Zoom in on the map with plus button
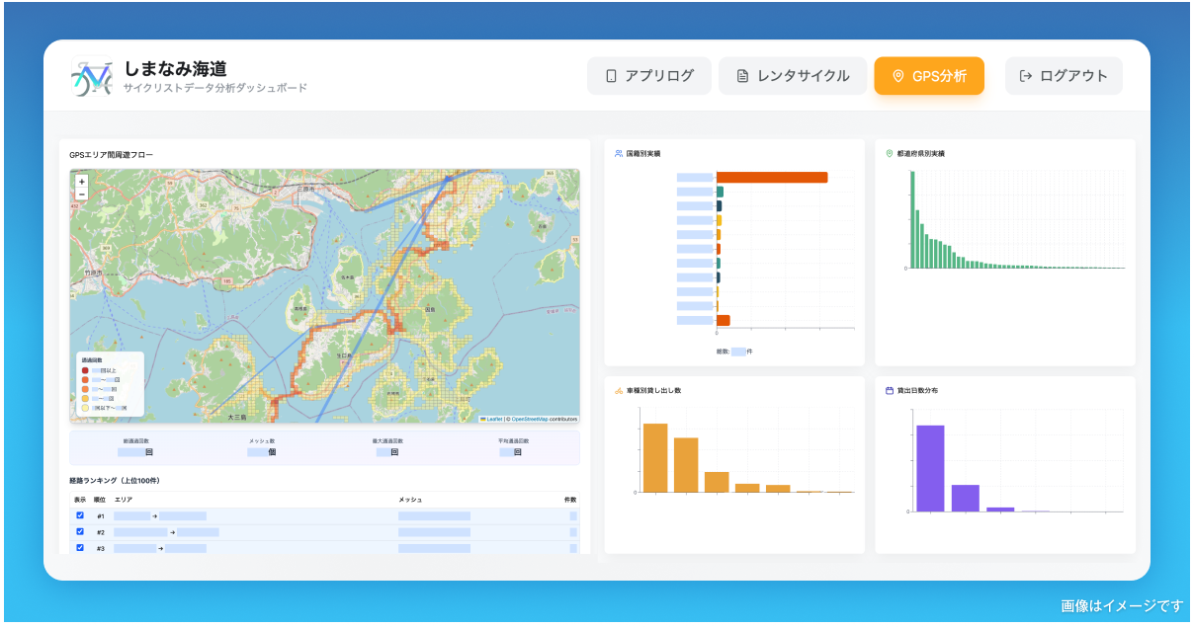 point(82,182)
